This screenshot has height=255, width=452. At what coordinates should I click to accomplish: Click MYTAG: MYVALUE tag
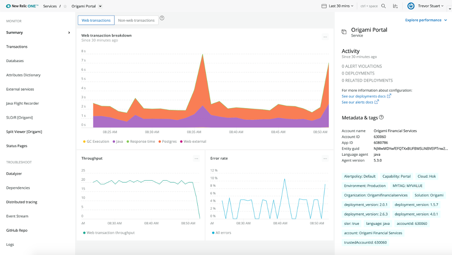[407, 186]
